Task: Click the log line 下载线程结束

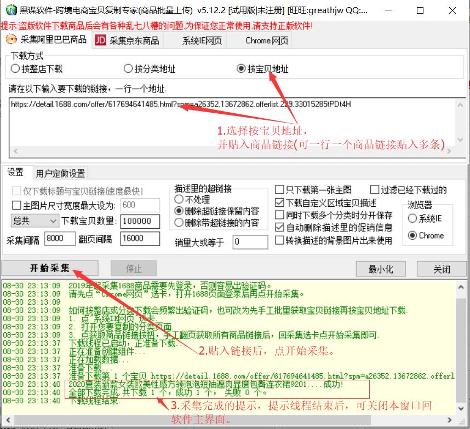Action: 94,401
